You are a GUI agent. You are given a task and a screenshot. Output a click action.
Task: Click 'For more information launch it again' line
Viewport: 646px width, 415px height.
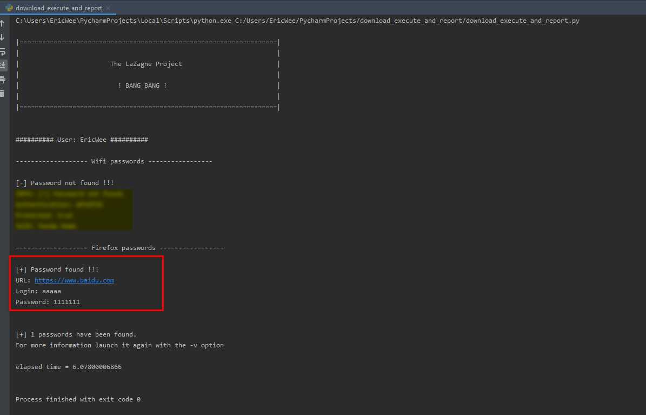tap(119, 345)
